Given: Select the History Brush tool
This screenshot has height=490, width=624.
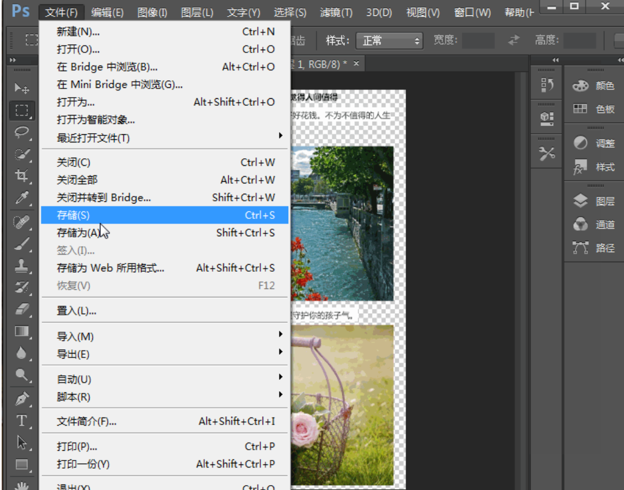Looking at the screenshot, I should (x=21, y=287).
